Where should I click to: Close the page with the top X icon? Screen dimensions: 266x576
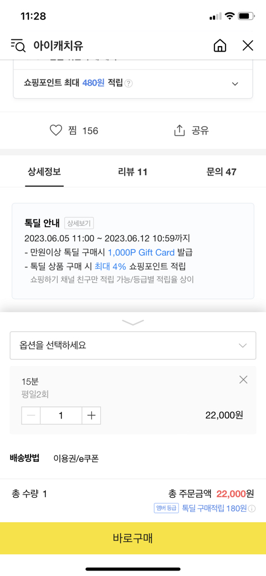(248, 45)
